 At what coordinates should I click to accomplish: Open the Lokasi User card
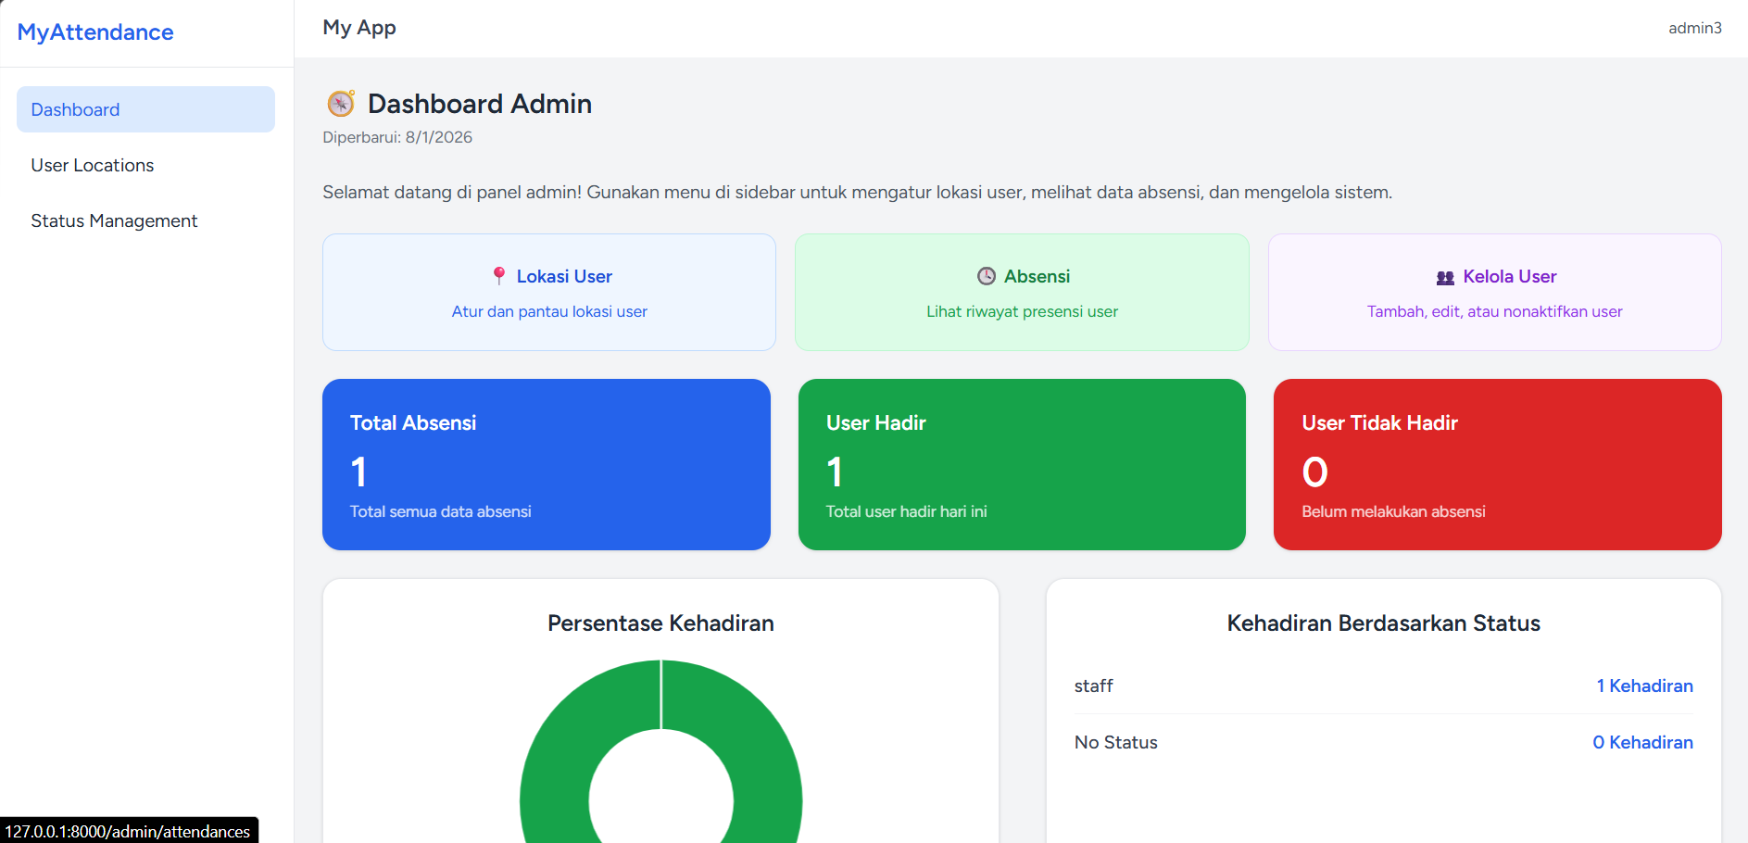(548, 293)
